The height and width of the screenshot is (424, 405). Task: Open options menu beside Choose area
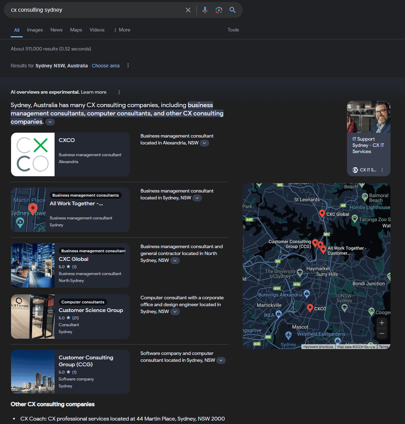click(128, 66)
